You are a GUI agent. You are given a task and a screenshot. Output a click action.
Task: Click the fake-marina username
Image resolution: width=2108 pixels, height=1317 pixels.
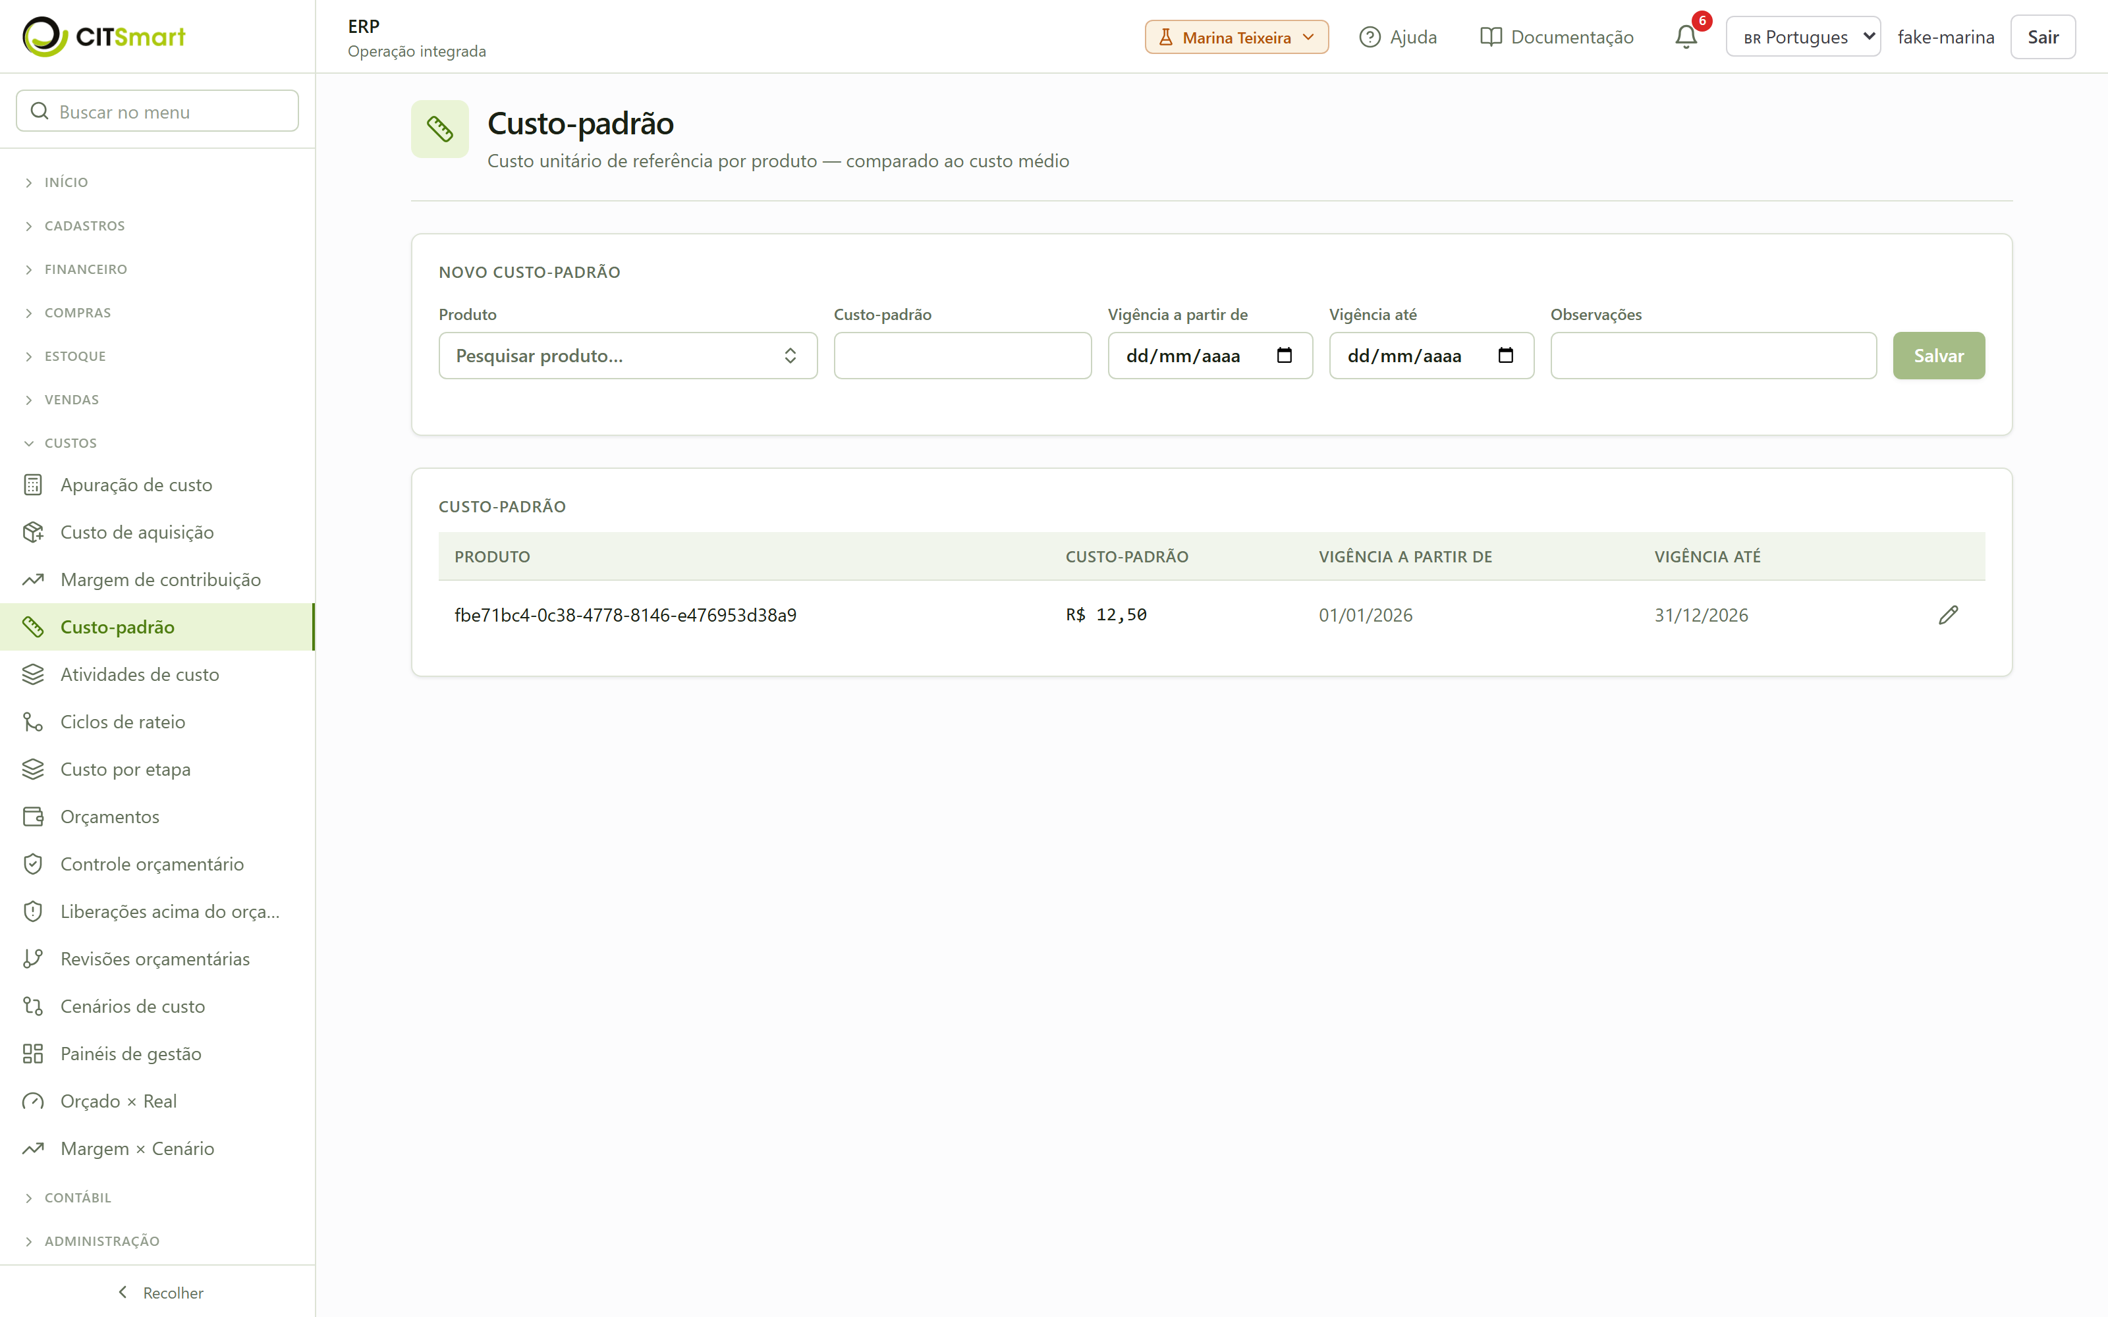tap(1946, 37)
